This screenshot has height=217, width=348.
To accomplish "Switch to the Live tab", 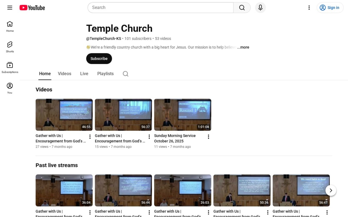I will pos(84,74).
